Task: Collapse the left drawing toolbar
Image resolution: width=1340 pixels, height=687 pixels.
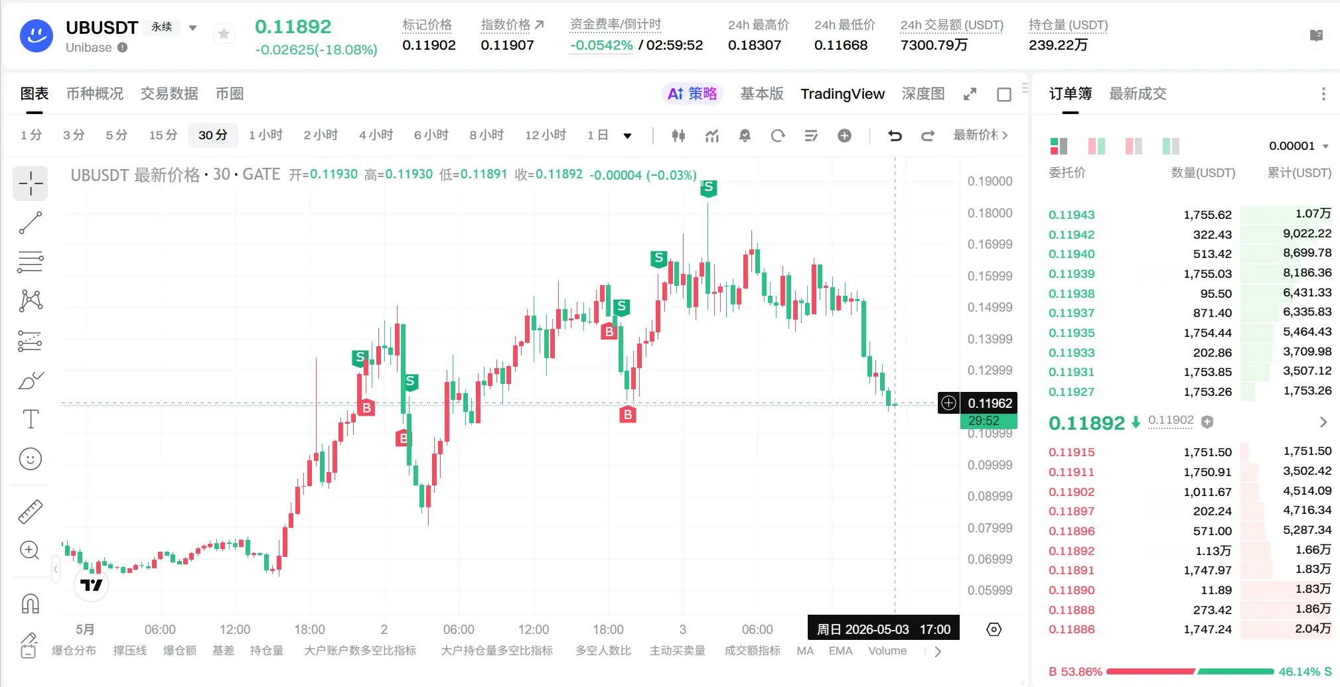Action: (56, 569)
